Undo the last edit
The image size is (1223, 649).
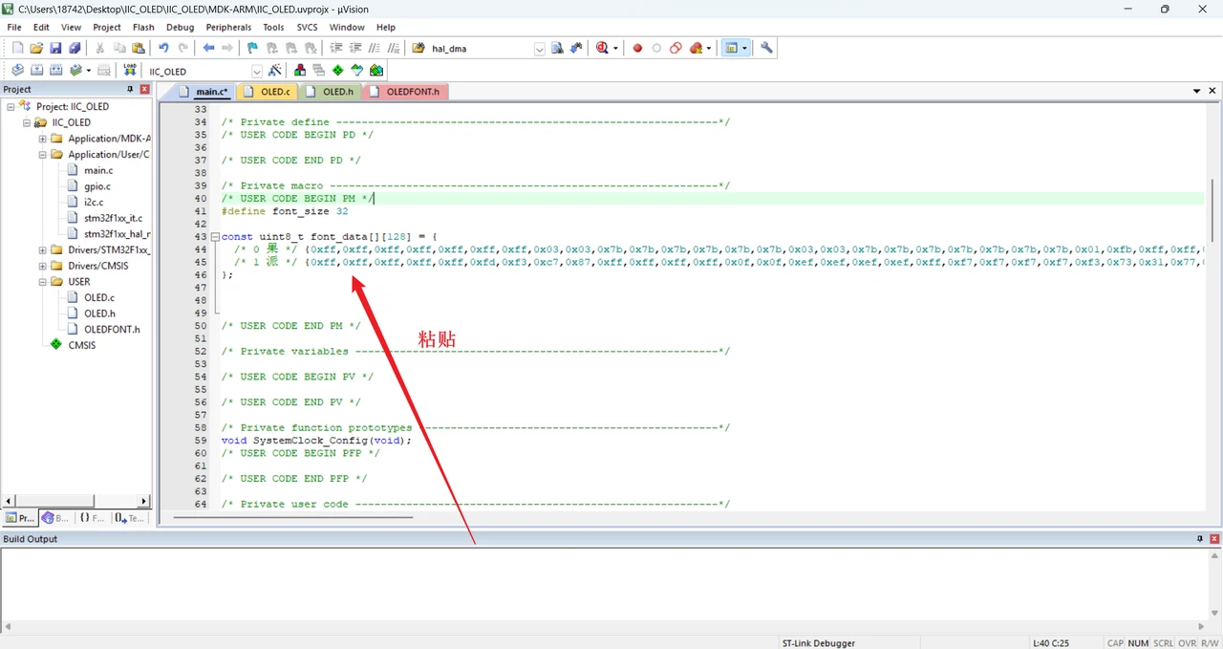(163, 48)
